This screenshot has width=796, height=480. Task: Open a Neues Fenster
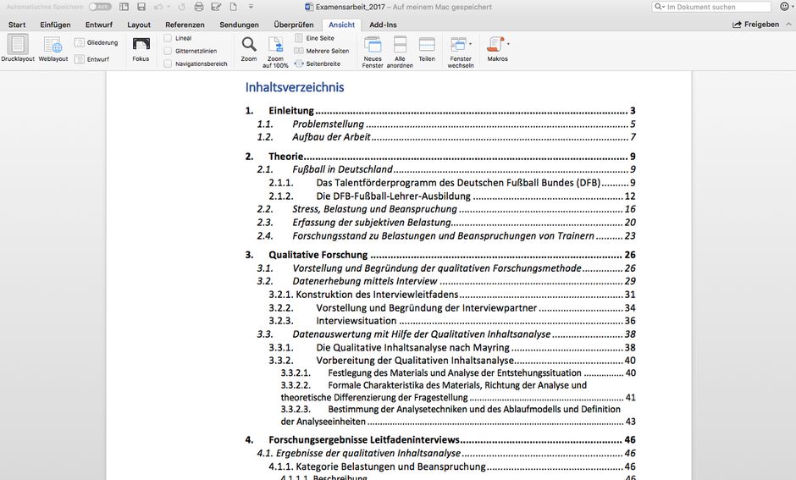coord(373,52)
